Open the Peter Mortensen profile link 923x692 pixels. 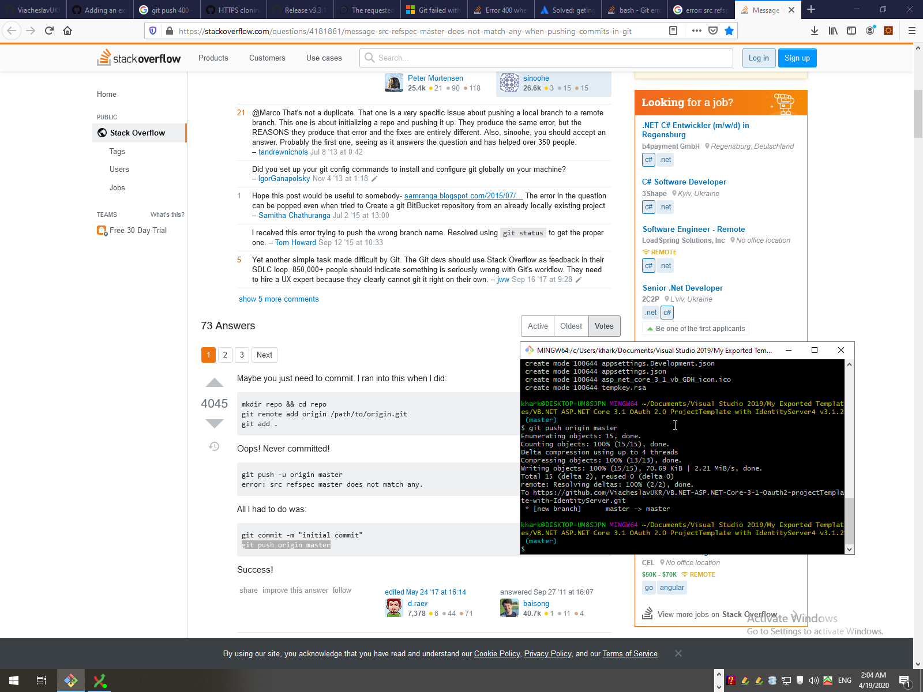(436, 78)
